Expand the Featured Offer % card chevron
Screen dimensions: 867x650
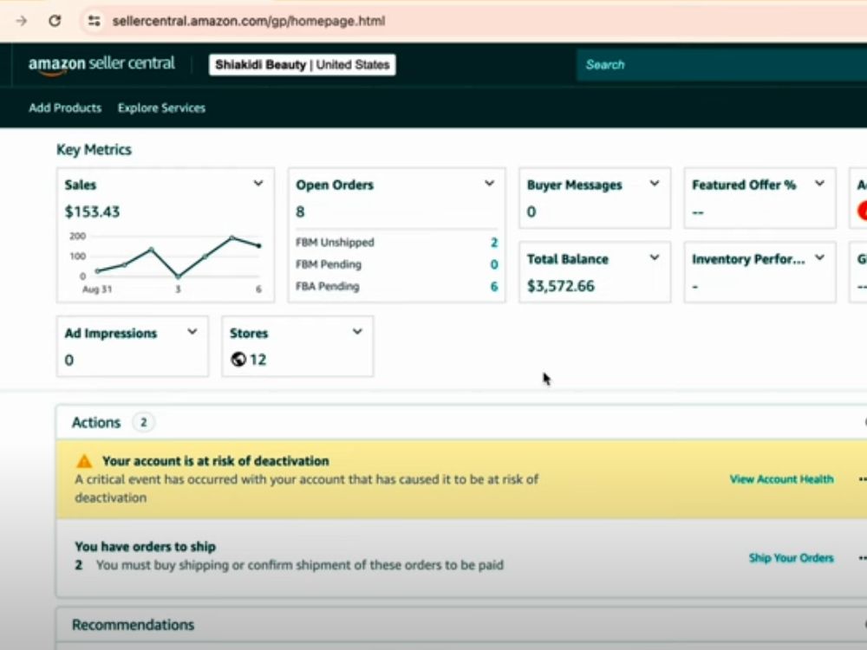pos(819,184)
